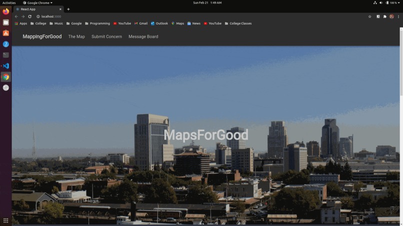View site information icon in address bar
403x226 pixels.
pos(38,16)
